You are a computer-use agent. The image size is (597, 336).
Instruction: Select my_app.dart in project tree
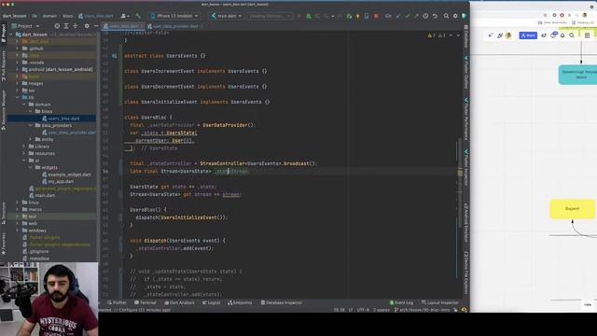(58, 181)
